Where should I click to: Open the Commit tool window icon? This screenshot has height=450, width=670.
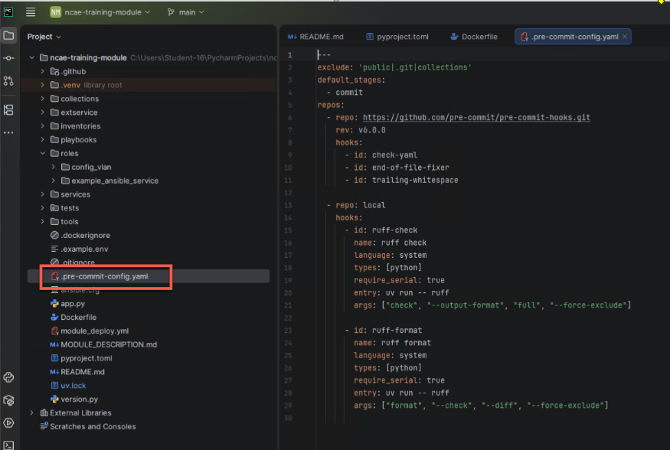click(8, 58)
